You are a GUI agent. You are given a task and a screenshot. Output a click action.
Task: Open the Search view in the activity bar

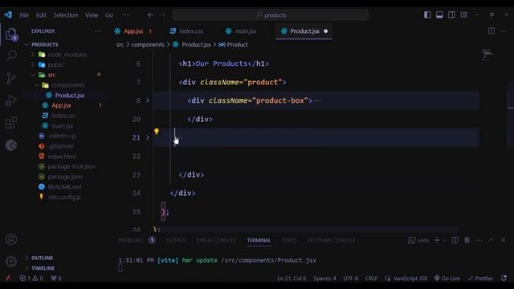click(x=11, y=56)
